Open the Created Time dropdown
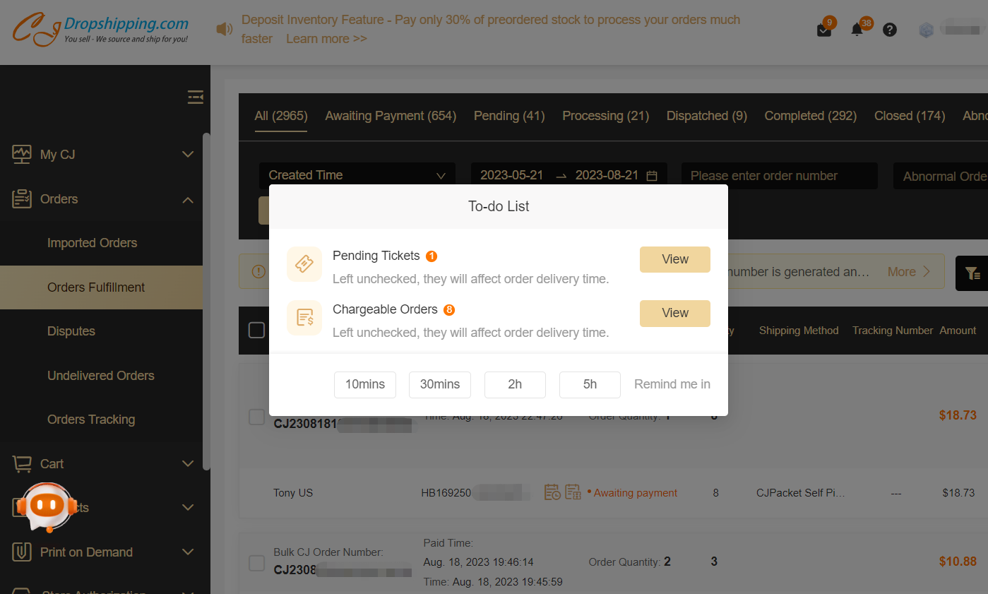Viewport: 988px width, 594px height. (357, 176)
